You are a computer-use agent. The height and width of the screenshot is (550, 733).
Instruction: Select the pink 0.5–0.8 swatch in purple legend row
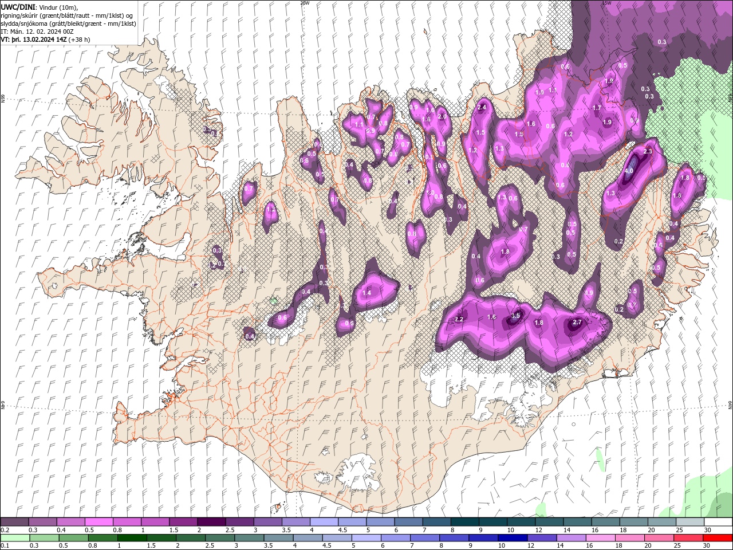[98, 522]
